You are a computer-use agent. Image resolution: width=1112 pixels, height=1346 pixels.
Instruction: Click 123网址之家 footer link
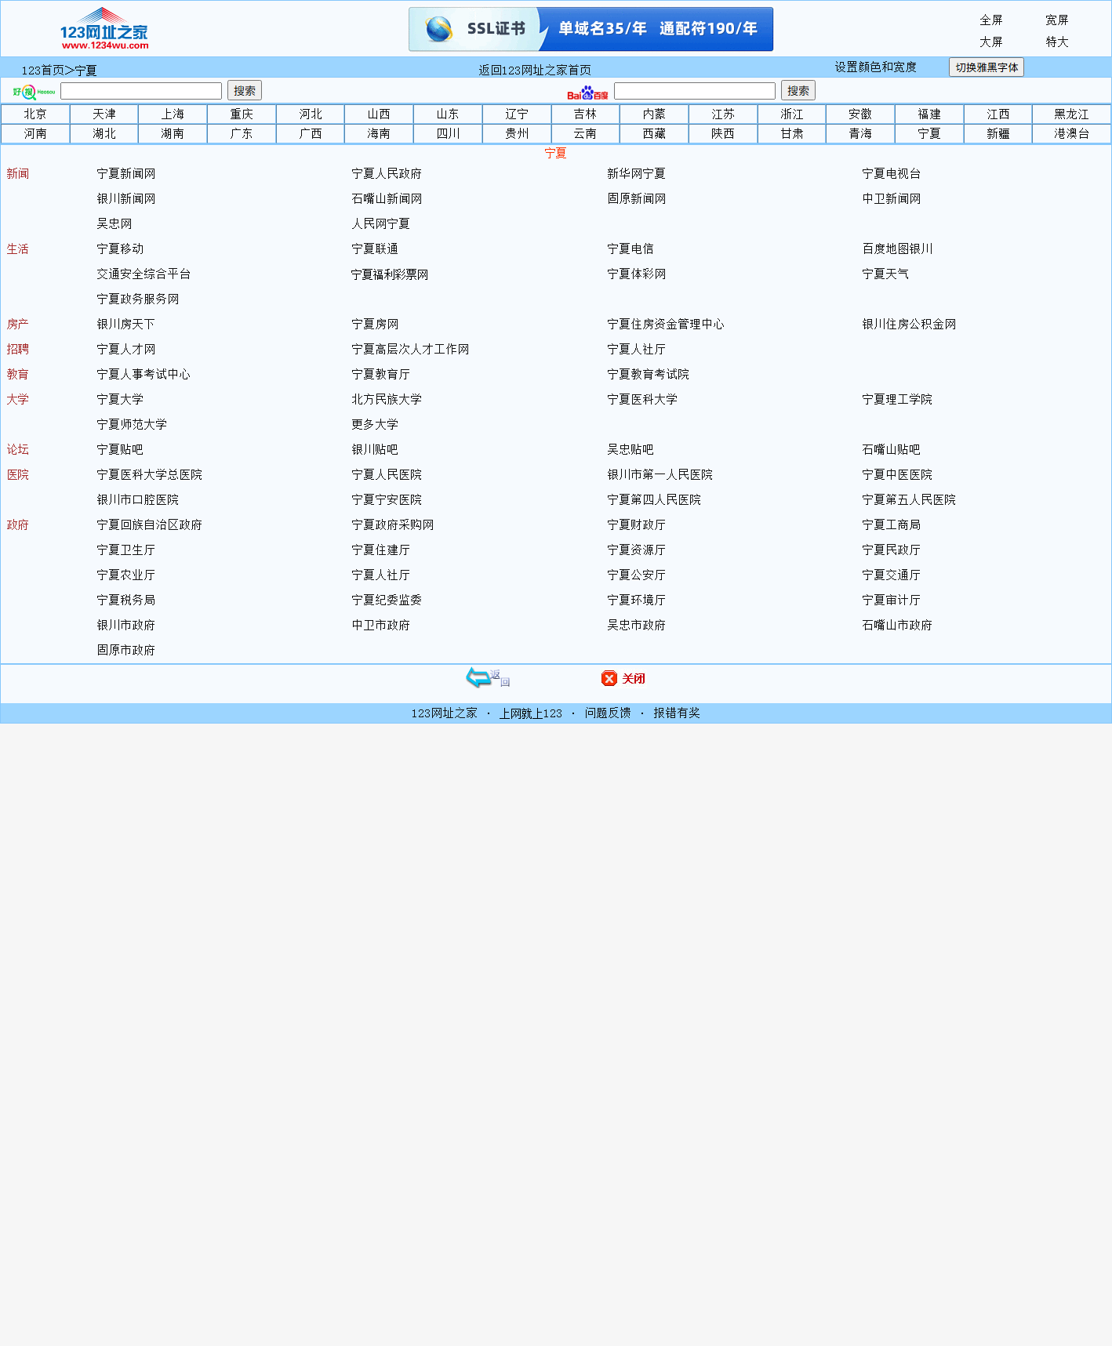coord(445,713)
